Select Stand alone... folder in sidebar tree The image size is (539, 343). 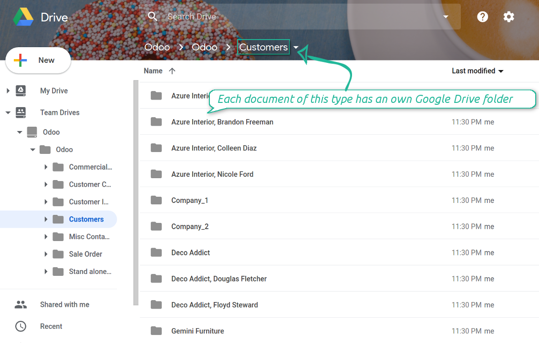[x=90, y=272]
